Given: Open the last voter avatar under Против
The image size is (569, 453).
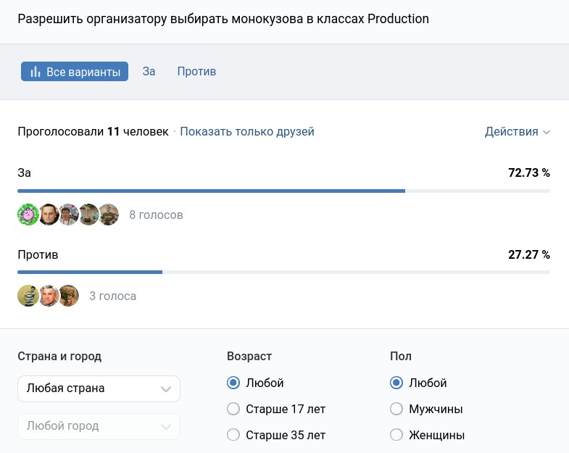Looking at the screenshot, I should pyautogui.click(x=69, y=296).
